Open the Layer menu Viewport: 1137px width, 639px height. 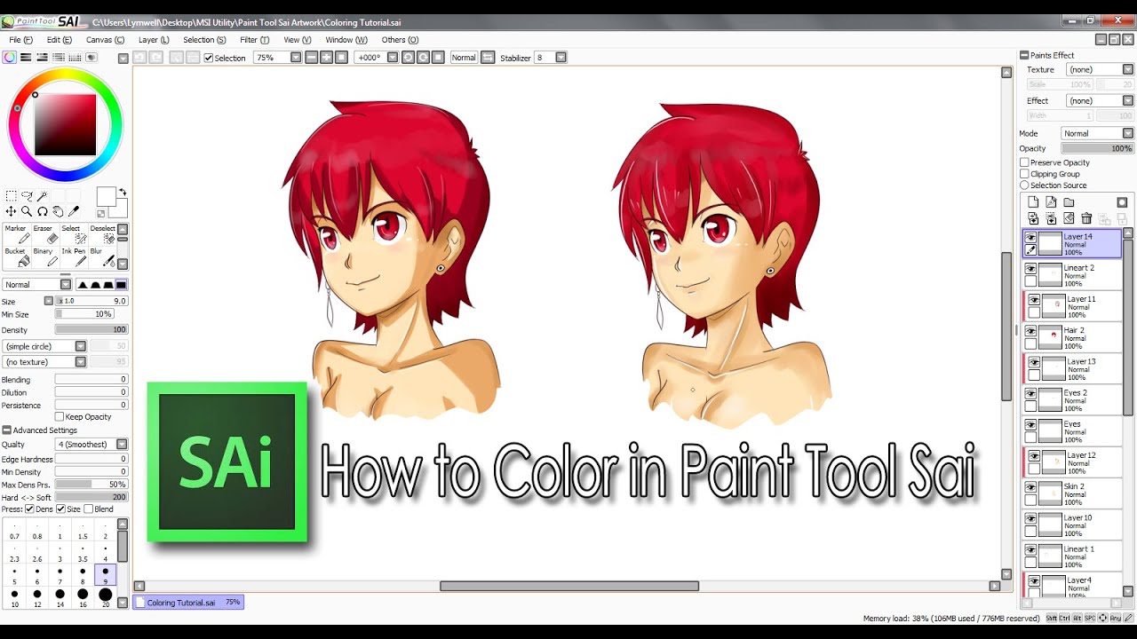tap(154, 40)
